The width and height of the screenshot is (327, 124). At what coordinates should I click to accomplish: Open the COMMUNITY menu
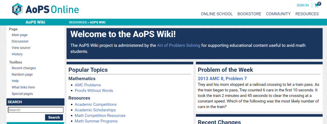click(x=278, y=14)
